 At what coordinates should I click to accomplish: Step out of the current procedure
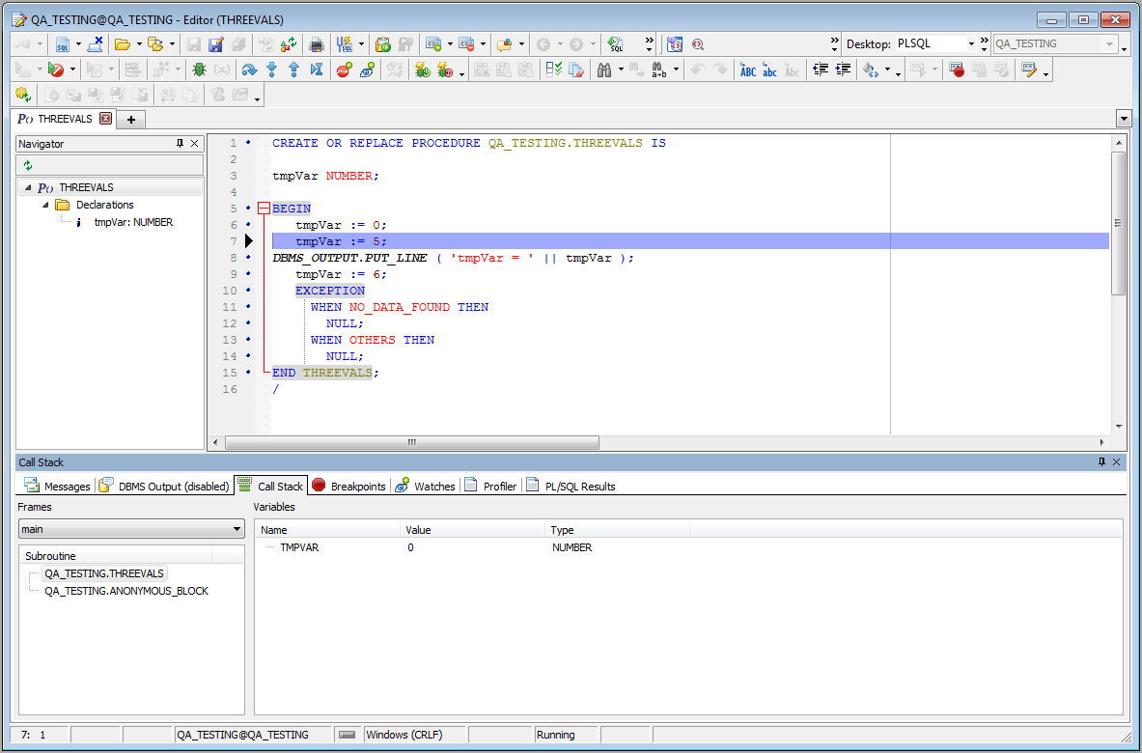[x=294, y=69]
